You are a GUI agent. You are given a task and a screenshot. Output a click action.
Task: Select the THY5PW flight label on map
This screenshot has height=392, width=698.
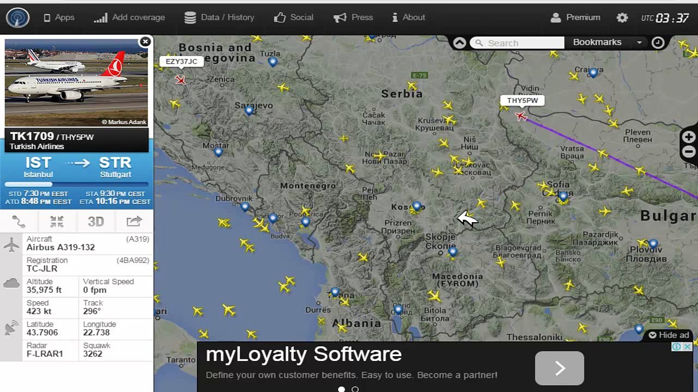(522, 101)
